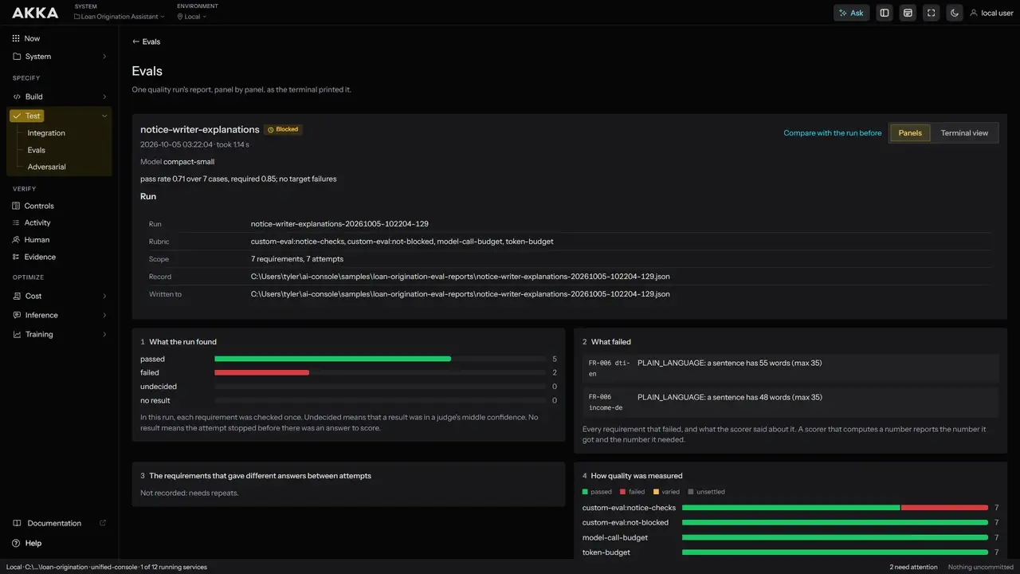This screenshot has width=1020, height=574.
Task: Click the AKKA logo
Action: [x=35, y=13]
